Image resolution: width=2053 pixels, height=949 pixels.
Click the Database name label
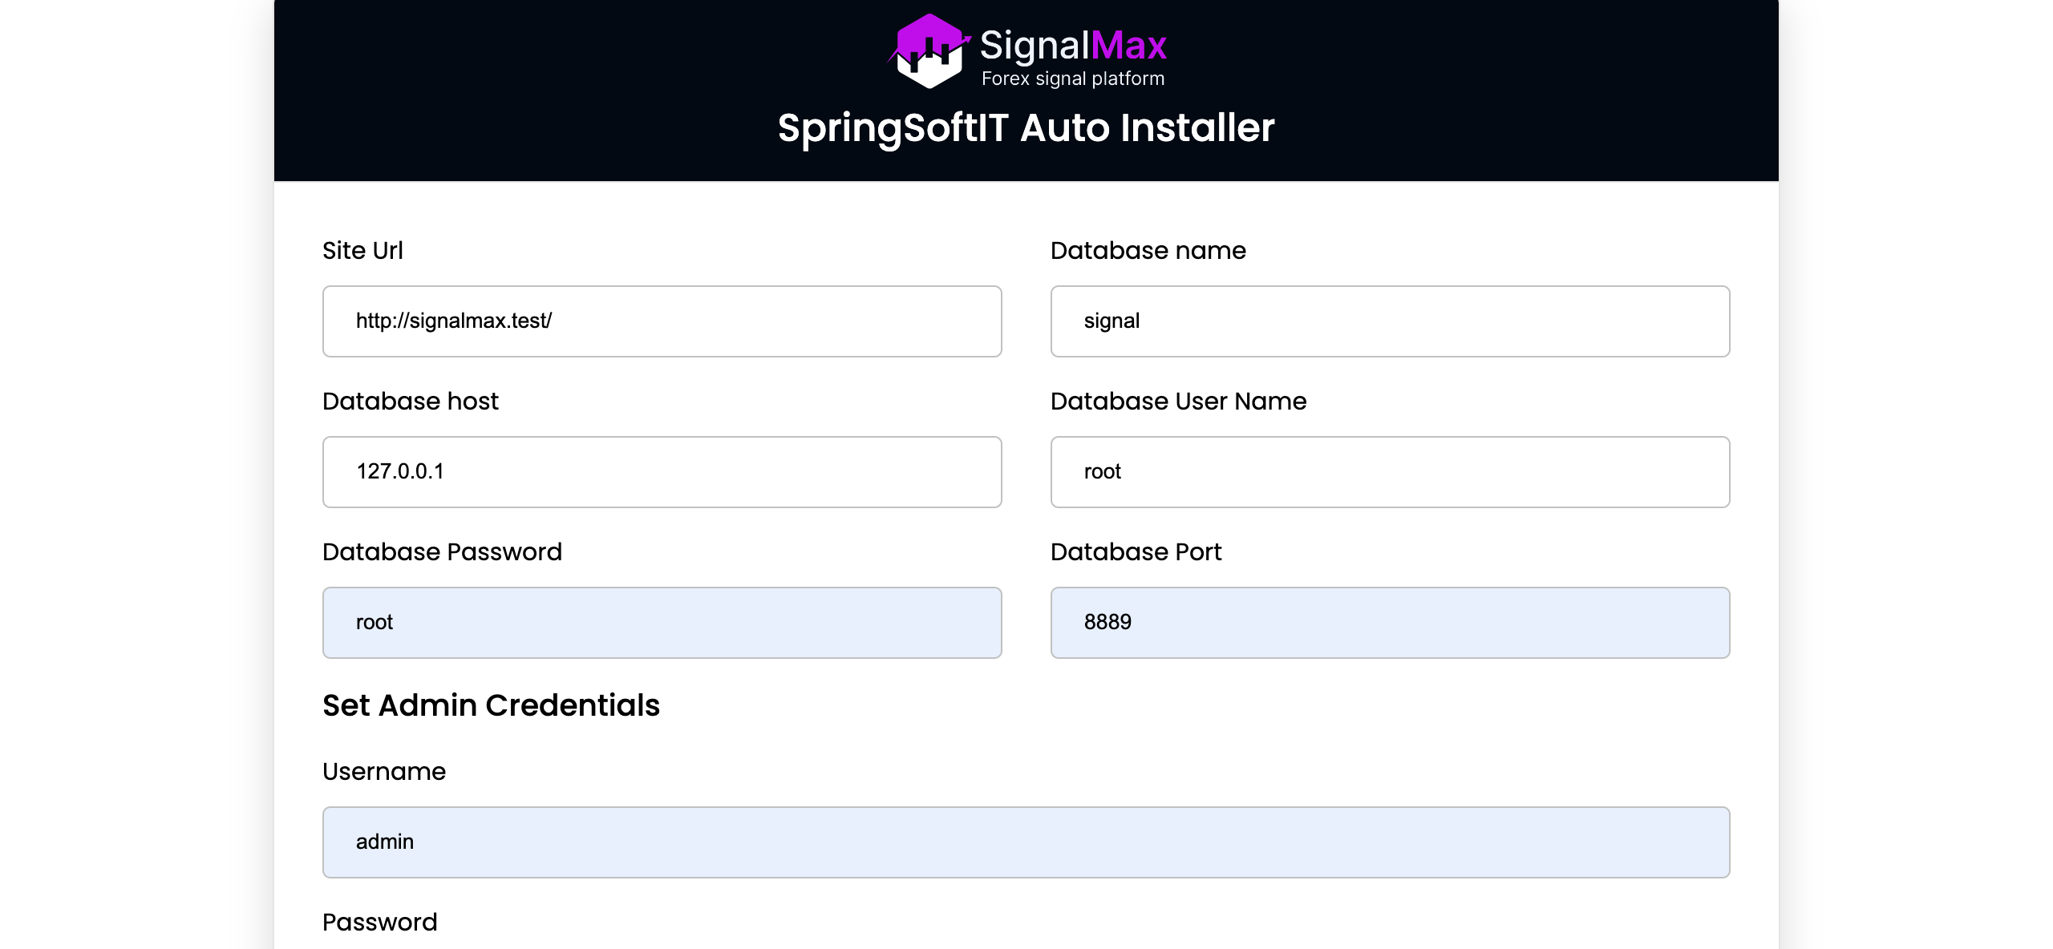(x=1148, y=251)
